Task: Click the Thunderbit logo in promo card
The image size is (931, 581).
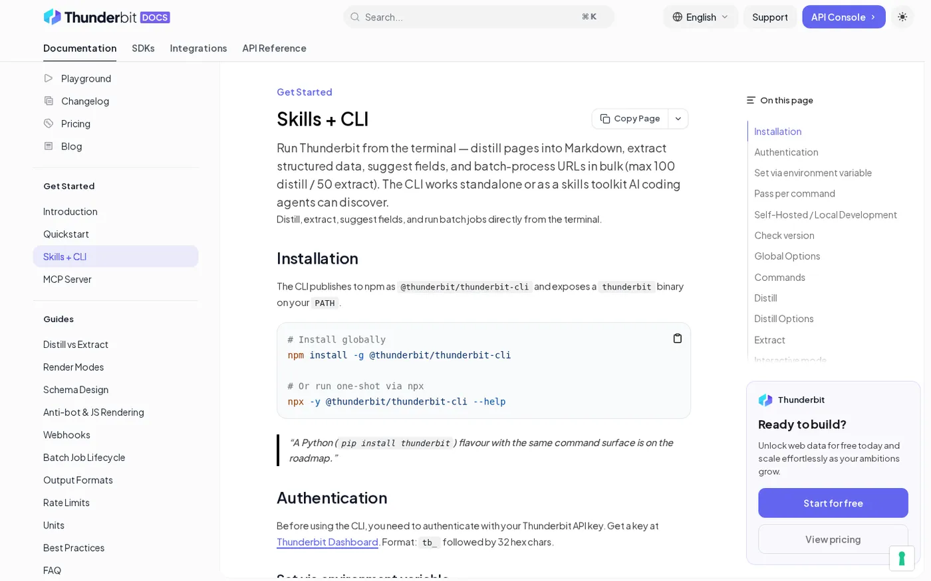Action: 765,400
